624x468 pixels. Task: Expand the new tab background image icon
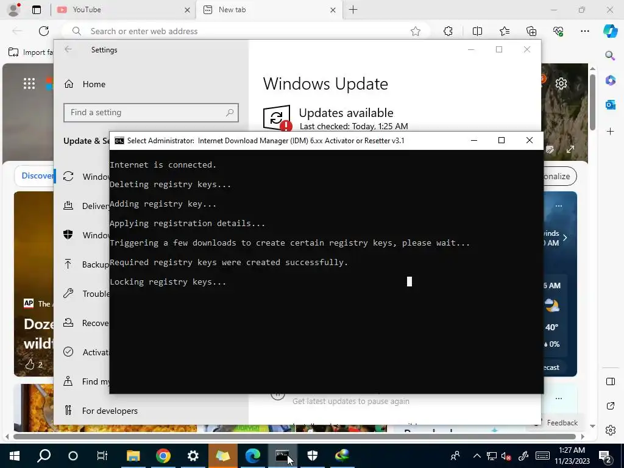570,149
